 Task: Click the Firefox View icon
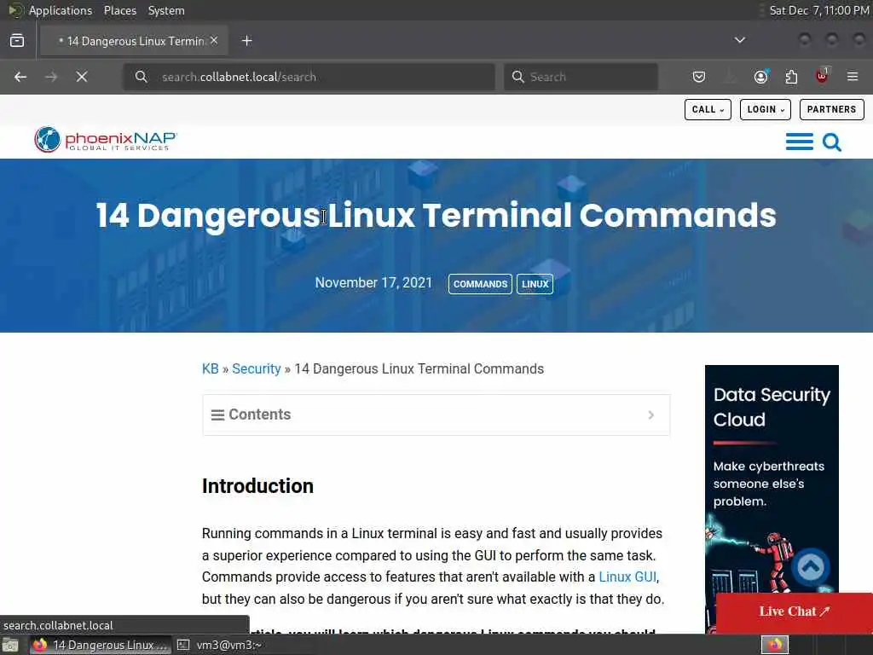tap(17, 41)
